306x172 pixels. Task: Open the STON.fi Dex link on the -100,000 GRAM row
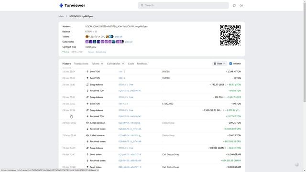click(x=126, y=148)
